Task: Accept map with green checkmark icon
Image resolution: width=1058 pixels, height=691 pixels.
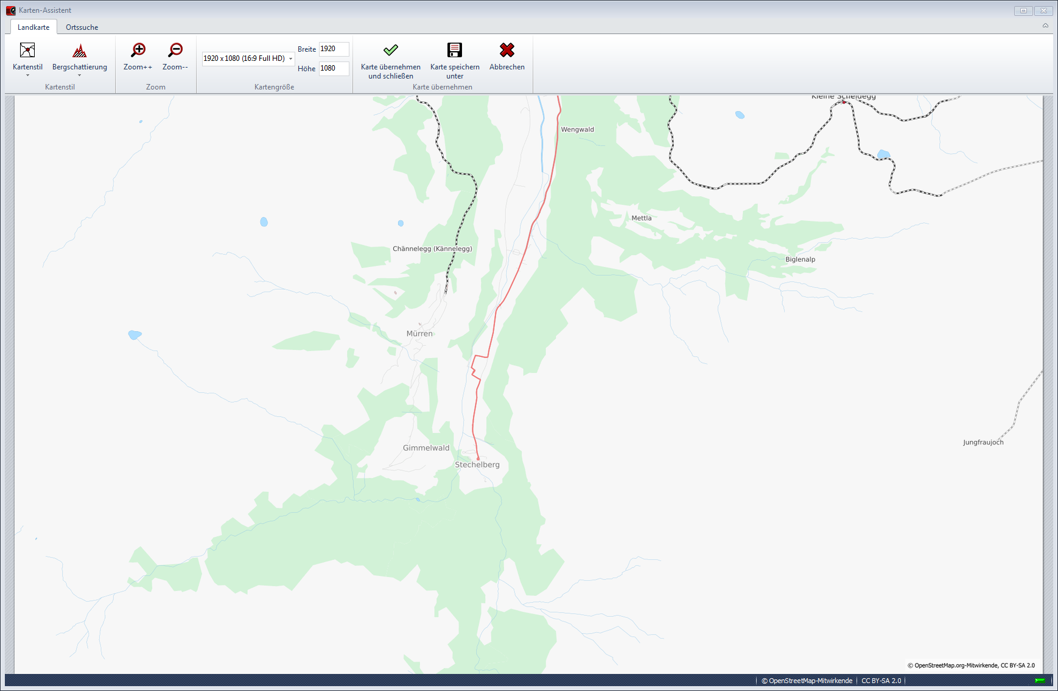Action: pyautogui.click(x=390, y=51)
